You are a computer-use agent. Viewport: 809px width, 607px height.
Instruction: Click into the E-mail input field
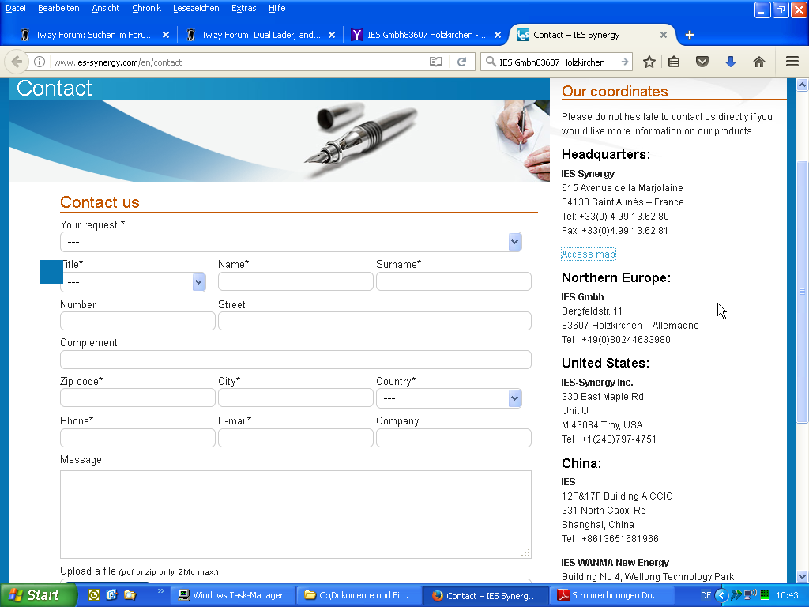tap(295, 438)
